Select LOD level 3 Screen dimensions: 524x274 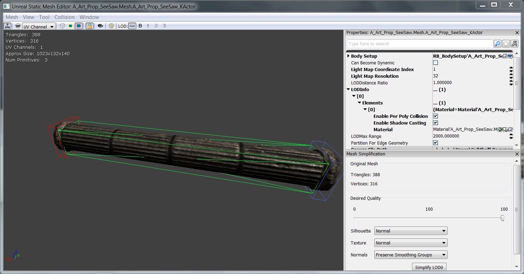pyautogui.click(x=164, y=26)
